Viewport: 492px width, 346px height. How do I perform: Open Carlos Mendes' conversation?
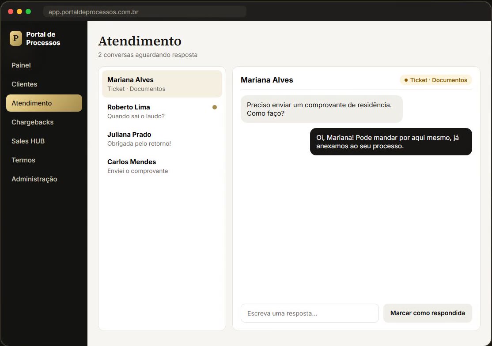tap(162, 166)
